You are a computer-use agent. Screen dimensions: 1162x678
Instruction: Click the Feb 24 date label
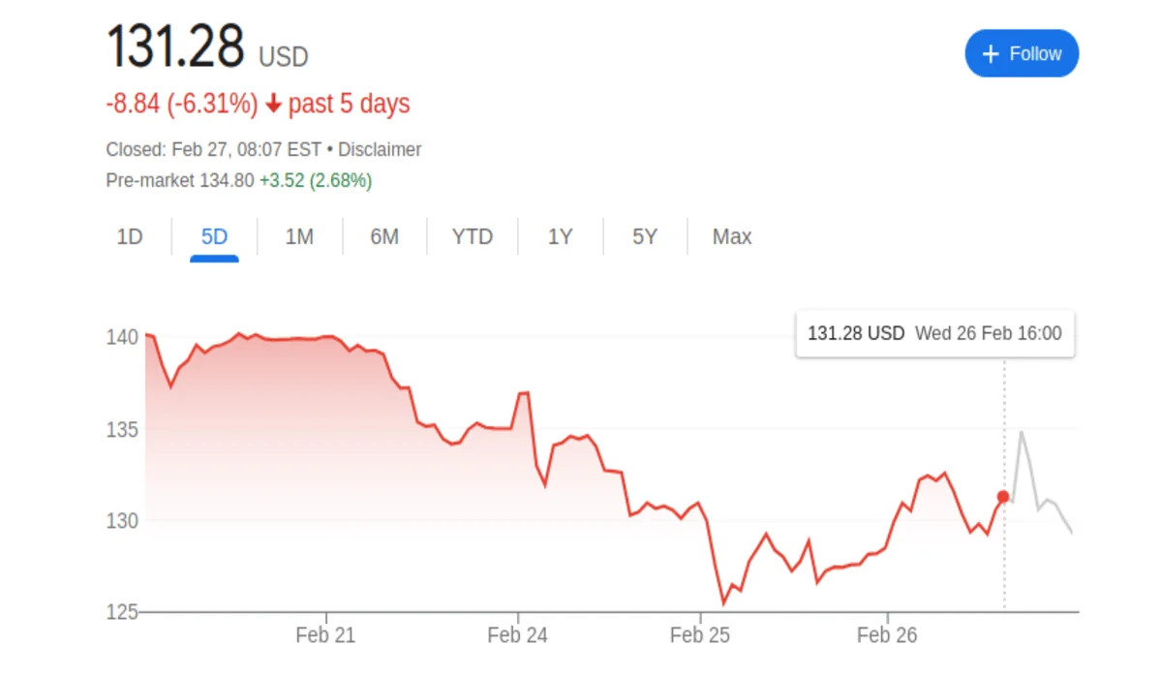coord(517,636)
